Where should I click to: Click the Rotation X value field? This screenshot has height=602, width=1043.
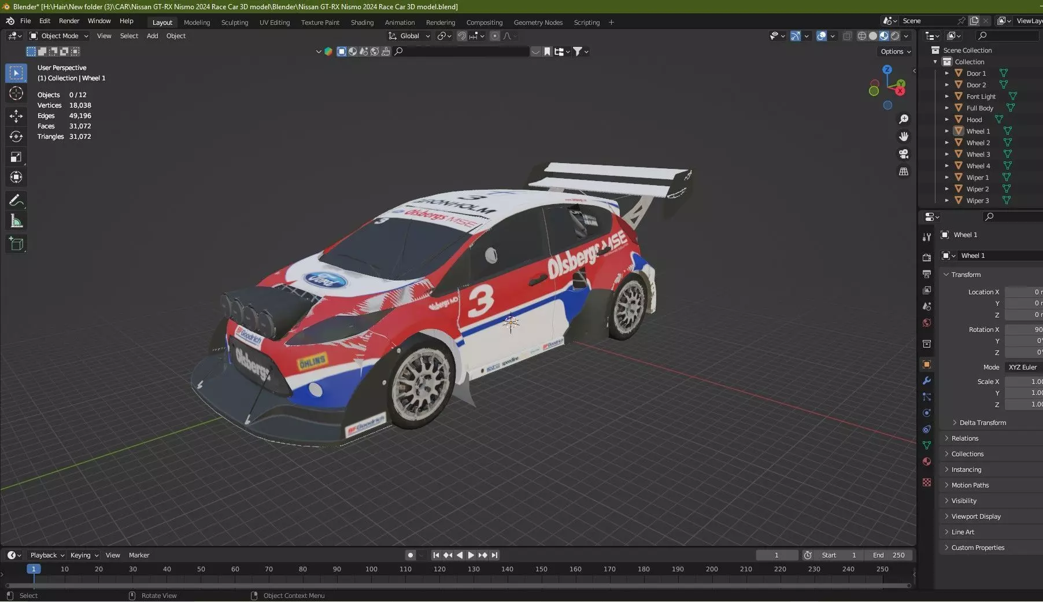[x=1024, y=330]
